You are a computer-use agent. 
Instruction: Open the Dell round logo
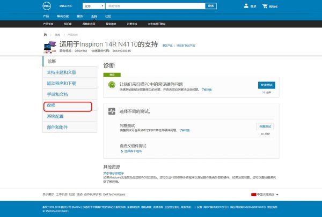(x=47, y=6)
